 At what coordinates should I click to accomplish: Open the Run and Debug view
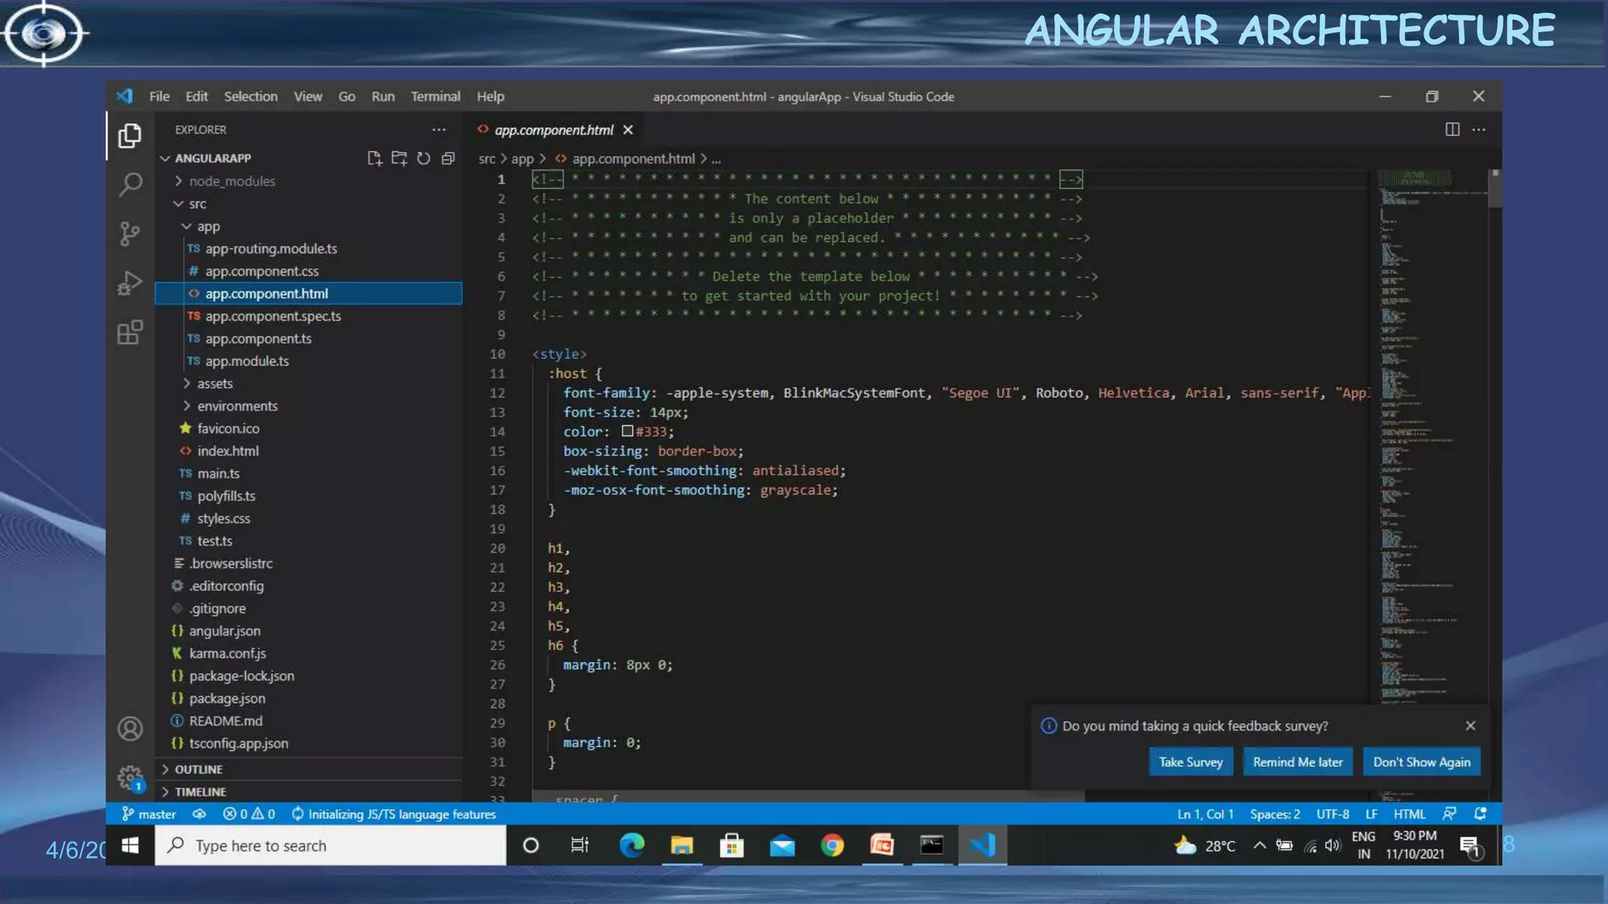click(x=130, y=283)
